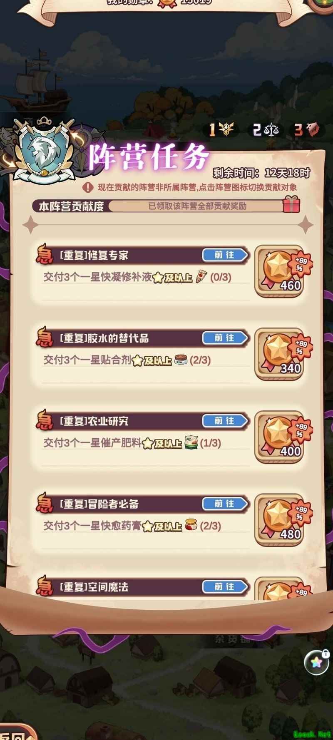Viewport: 333px width, 740px height.
Task: Go to the 空间魔法 task via 前往
Action: [225, 586]
